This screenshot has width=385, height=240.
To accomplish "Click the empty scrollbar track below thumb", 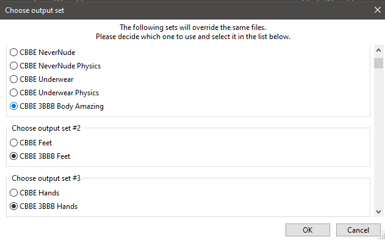I will (378, 137).
